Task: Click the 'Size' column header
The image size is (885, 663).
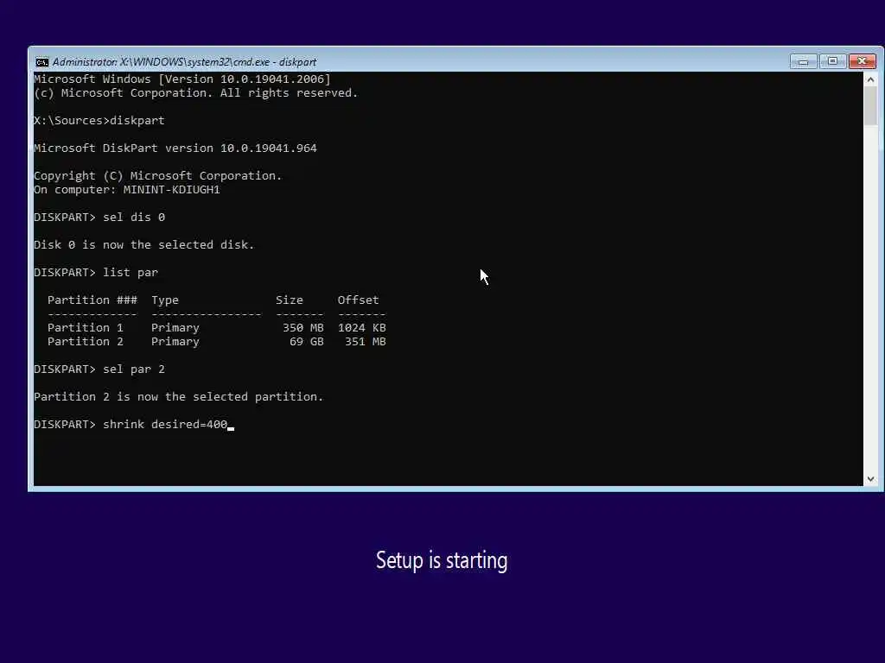Action: (x=289, y=300)
